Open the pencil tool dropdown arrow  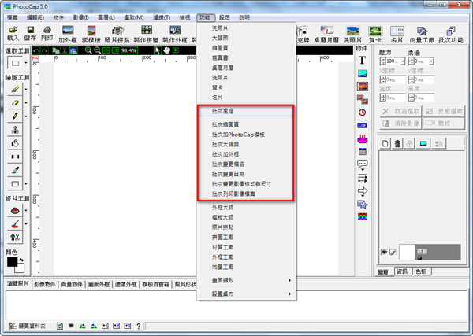26,116
